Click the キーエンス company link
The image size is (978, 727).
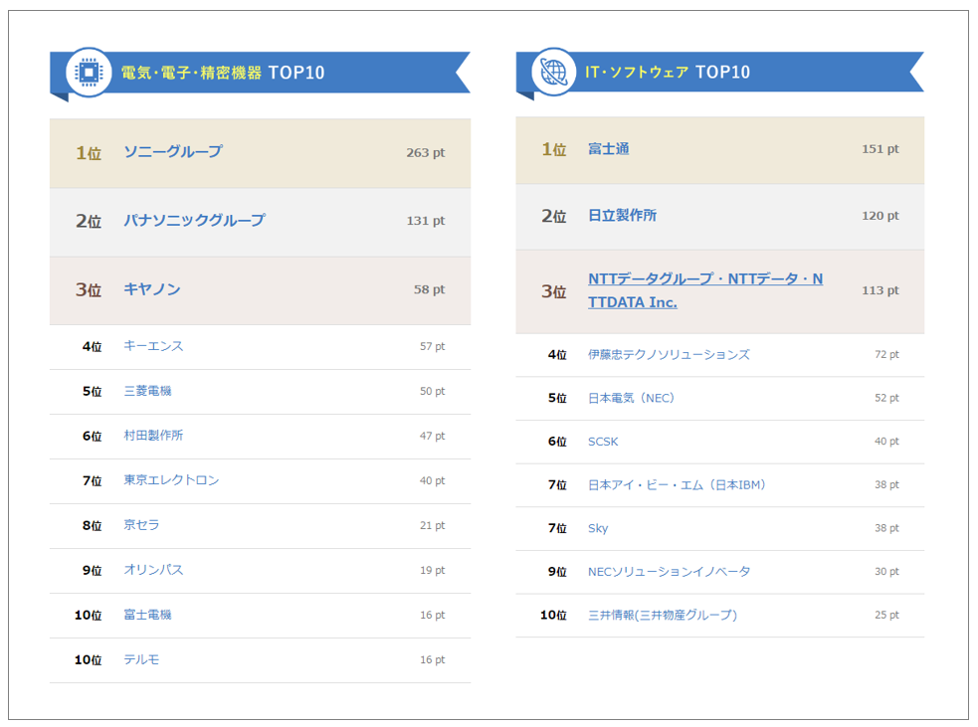[153, 346]
